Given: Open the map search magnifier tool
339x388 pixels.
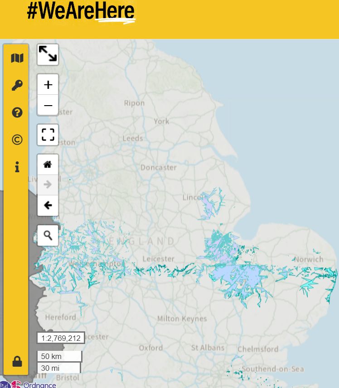Looking at the screenshot, I should [x=48, y=235].
